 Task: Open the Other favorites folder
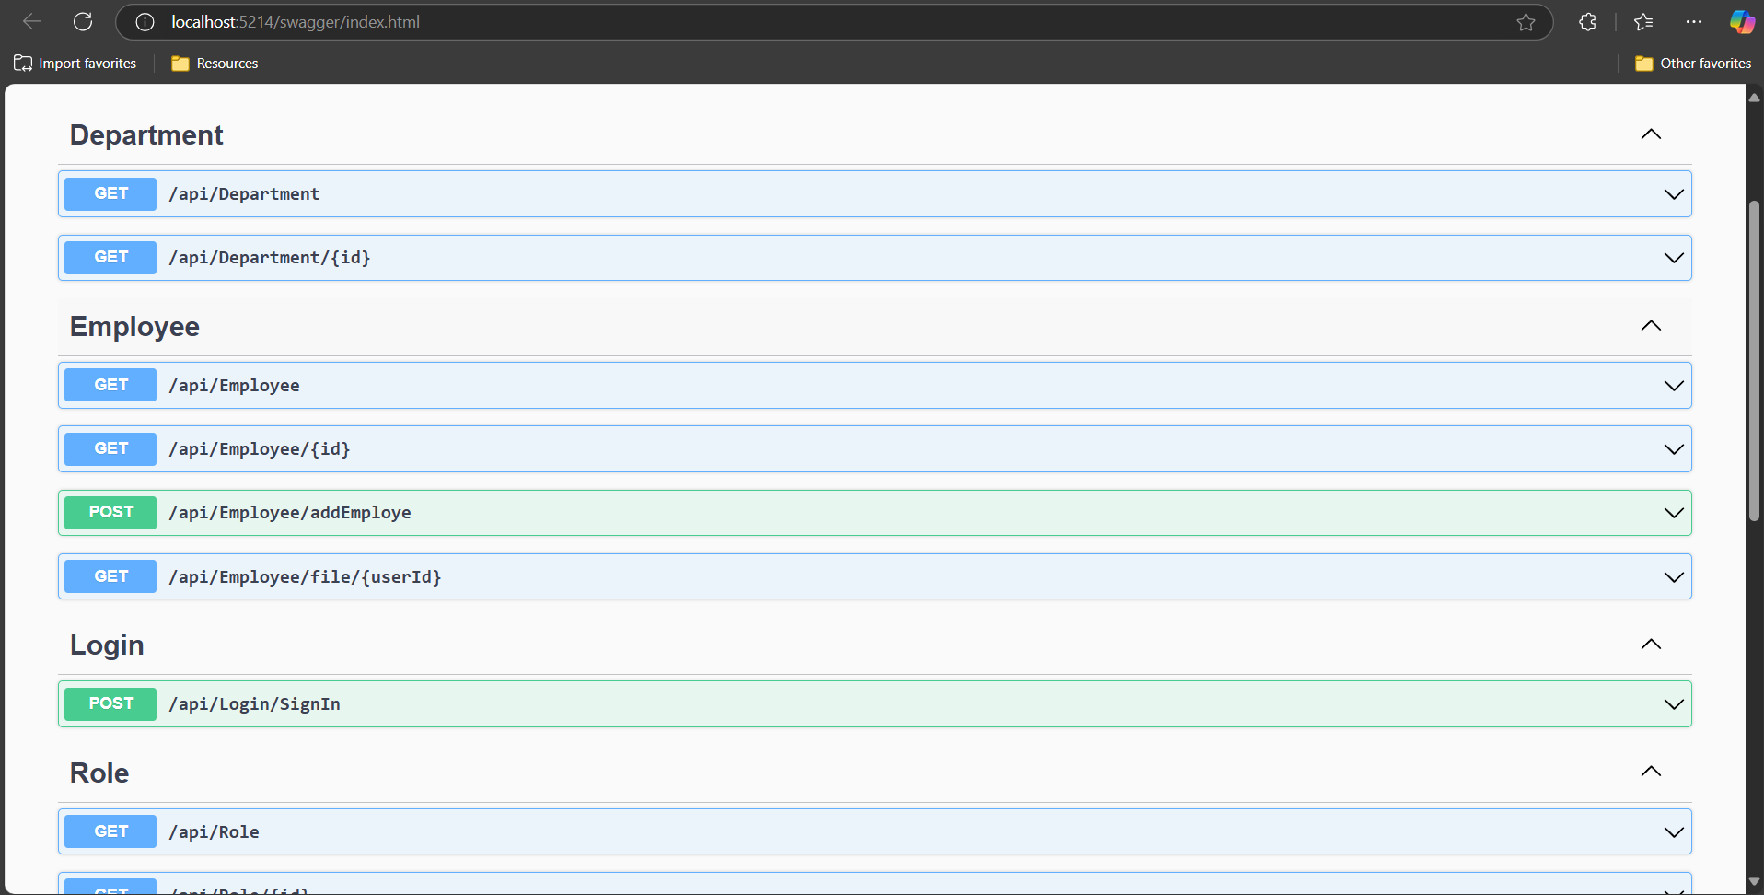(x=1693, y=64)
